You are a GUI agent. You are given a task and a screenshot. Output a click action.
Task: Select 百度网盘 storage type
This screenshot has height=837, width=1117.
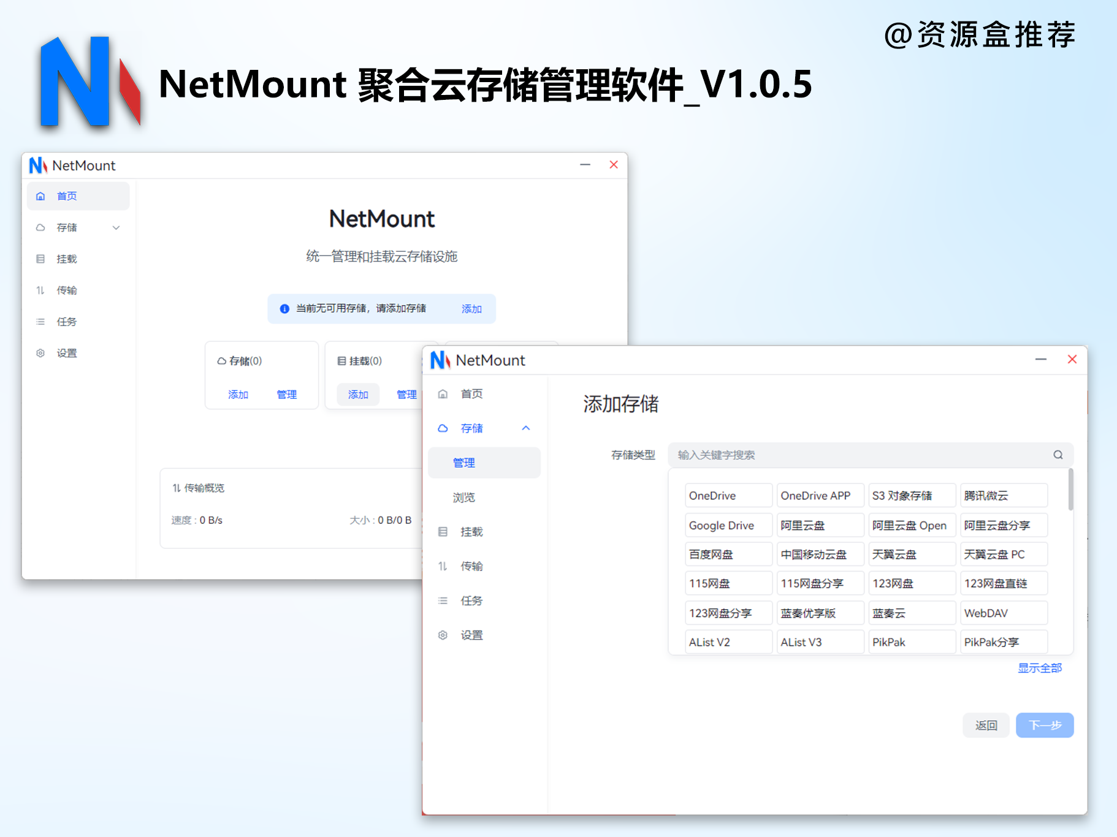728,555
